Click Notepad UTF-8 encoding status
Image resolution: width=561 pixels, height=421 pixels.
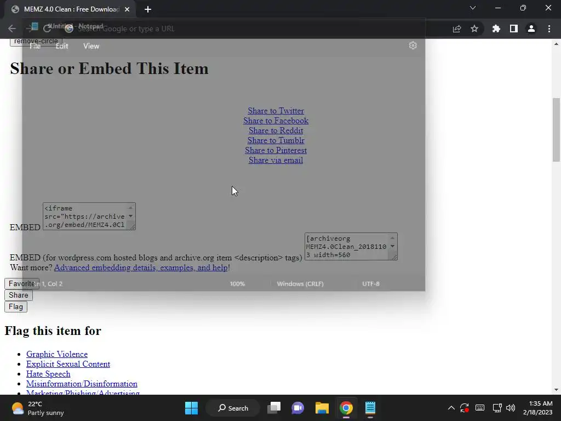click(371, 284)
